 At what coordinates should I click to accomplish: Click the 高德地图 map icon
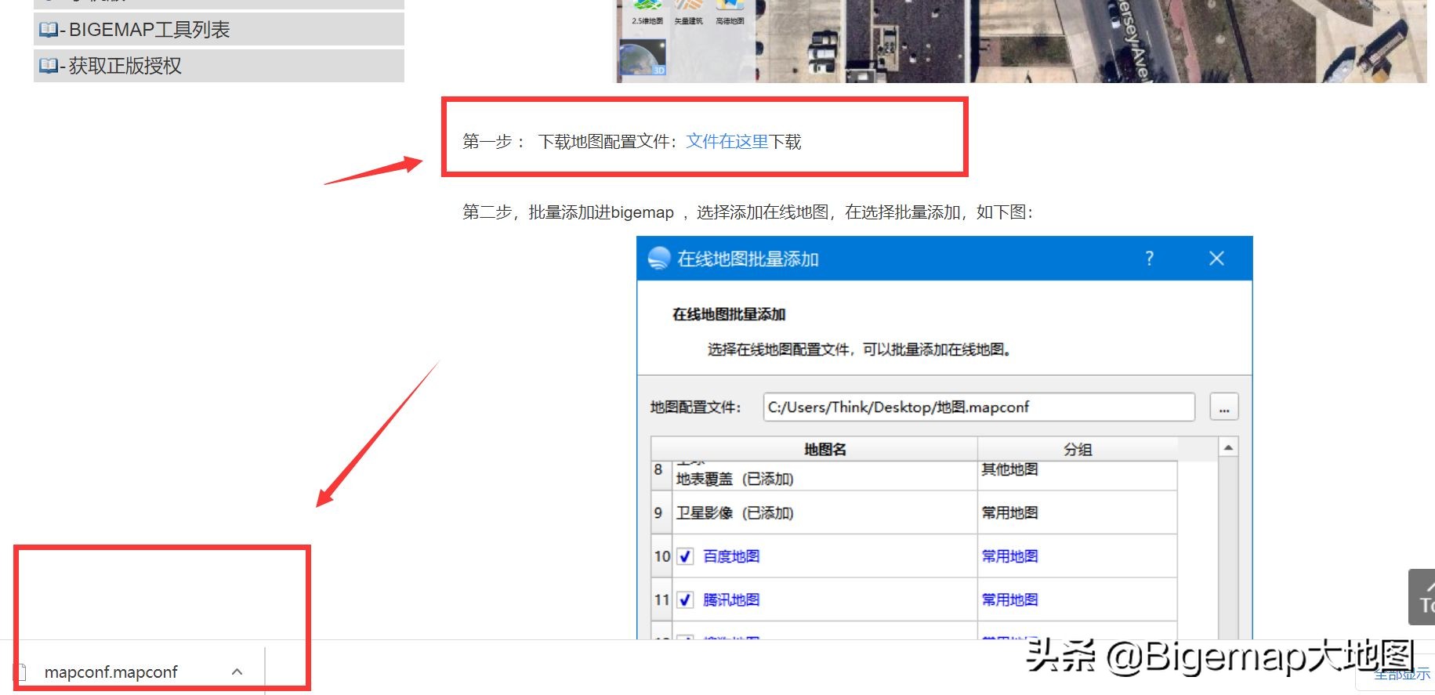coord(730,8)
